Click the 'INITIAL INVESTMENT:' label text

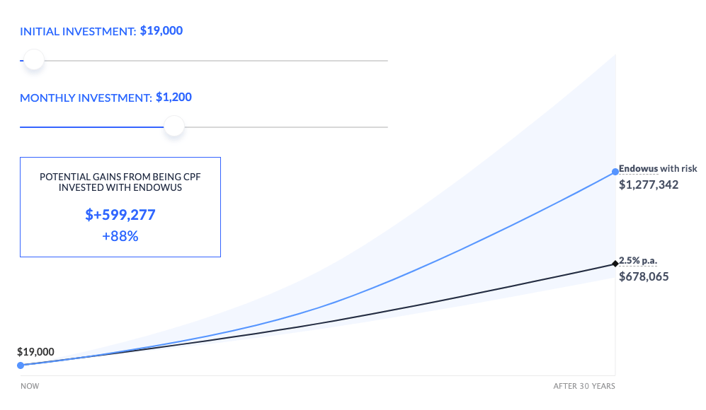click(78, 32)
